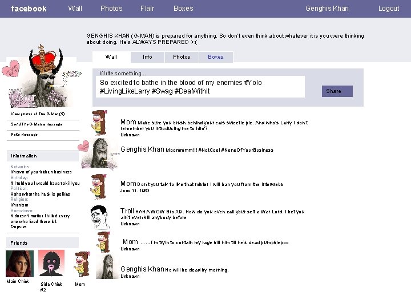Image resolution: width=411 pixels, height=308 pixels.
Task: Open Photos in the top navigation bar
Action: 111,9
